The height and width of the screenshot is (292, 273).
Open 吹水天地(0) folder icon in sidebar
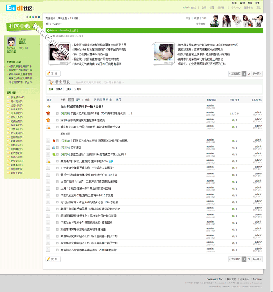click(8, 133)
